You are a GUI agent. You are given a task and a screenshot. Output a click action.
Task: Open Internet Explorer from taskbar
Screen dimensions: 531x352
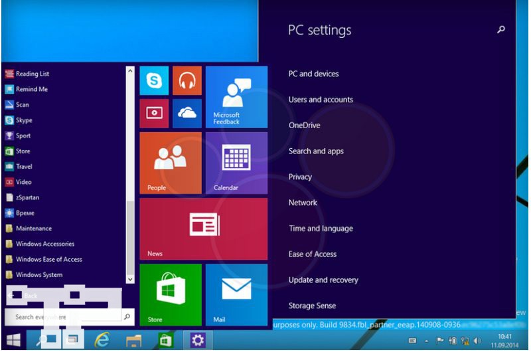pyautogui.click(x=102, y=340)
